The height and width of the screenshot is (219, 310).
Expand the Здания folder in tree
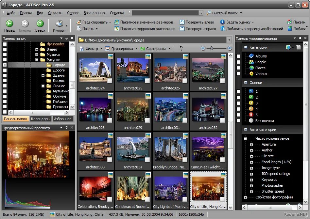[x=43, y=76]
